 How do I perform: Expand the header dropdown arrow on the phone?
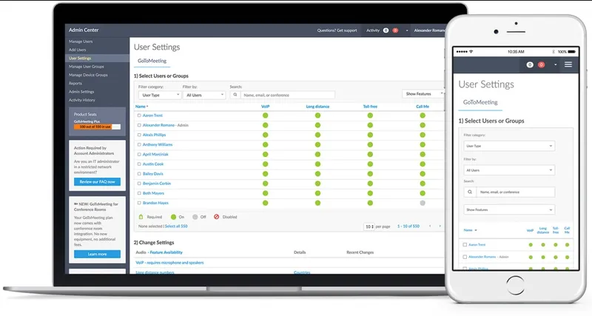(555, 65)
